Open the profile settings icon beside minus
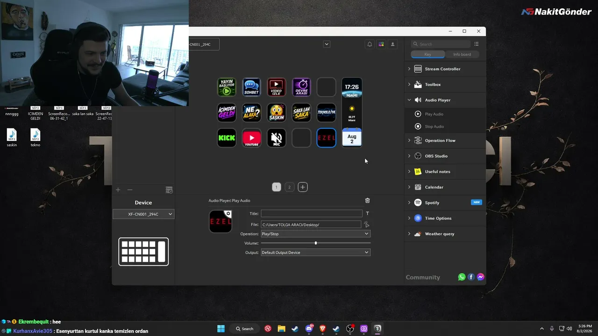The width and height of the screenshot is (598, 336). pyautogui.click(x=169, y=190)
